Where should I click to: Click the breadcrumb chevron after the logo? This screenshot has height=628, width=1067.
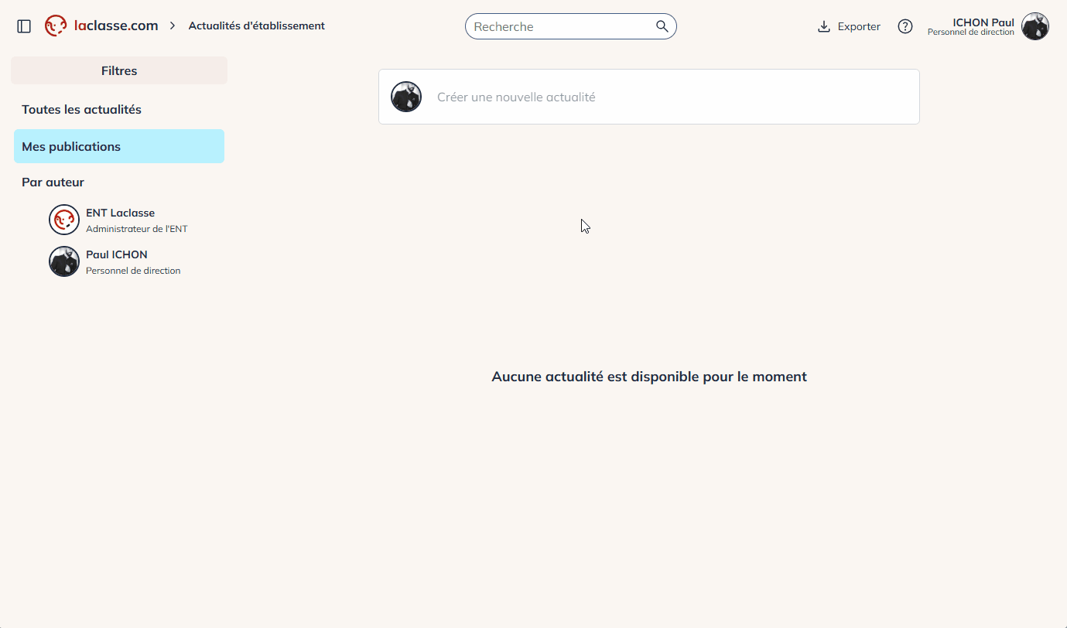pyautogui.click(x=173, y=26)
